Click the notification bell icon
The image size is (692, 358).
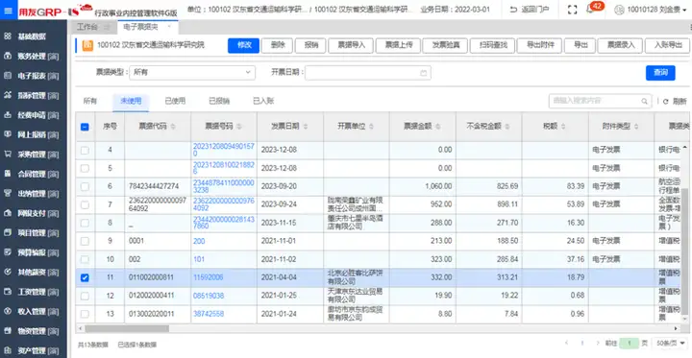tap(590, 10)
